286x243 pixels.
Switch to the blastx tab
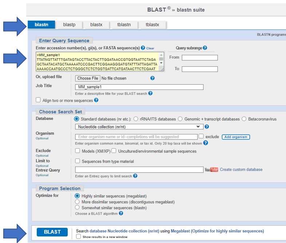(x=96, y=25)
